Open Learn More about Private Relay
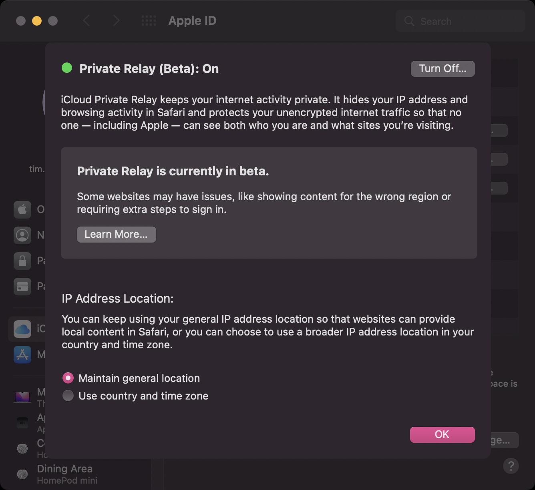 116,234
